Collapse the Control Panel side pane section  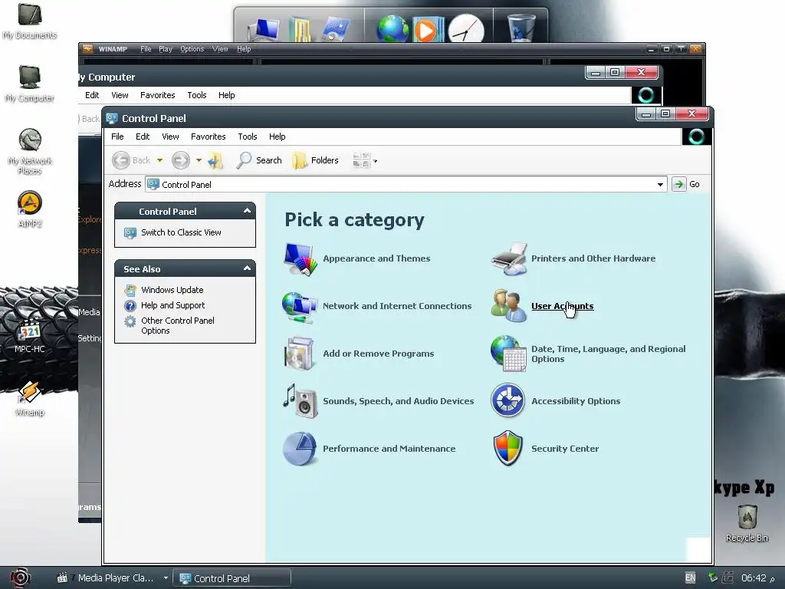point(247,212)
